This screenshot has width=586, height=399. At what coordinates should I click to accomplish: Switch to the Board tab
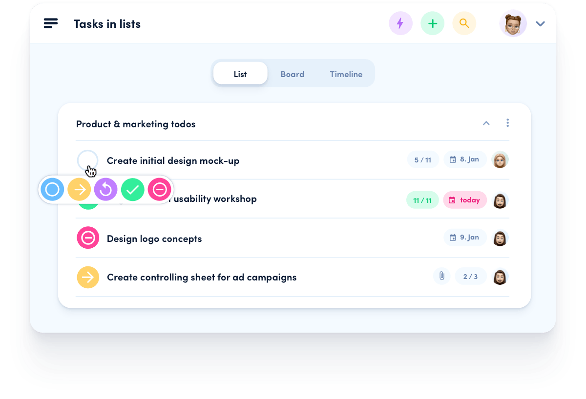tap(293, 74)
